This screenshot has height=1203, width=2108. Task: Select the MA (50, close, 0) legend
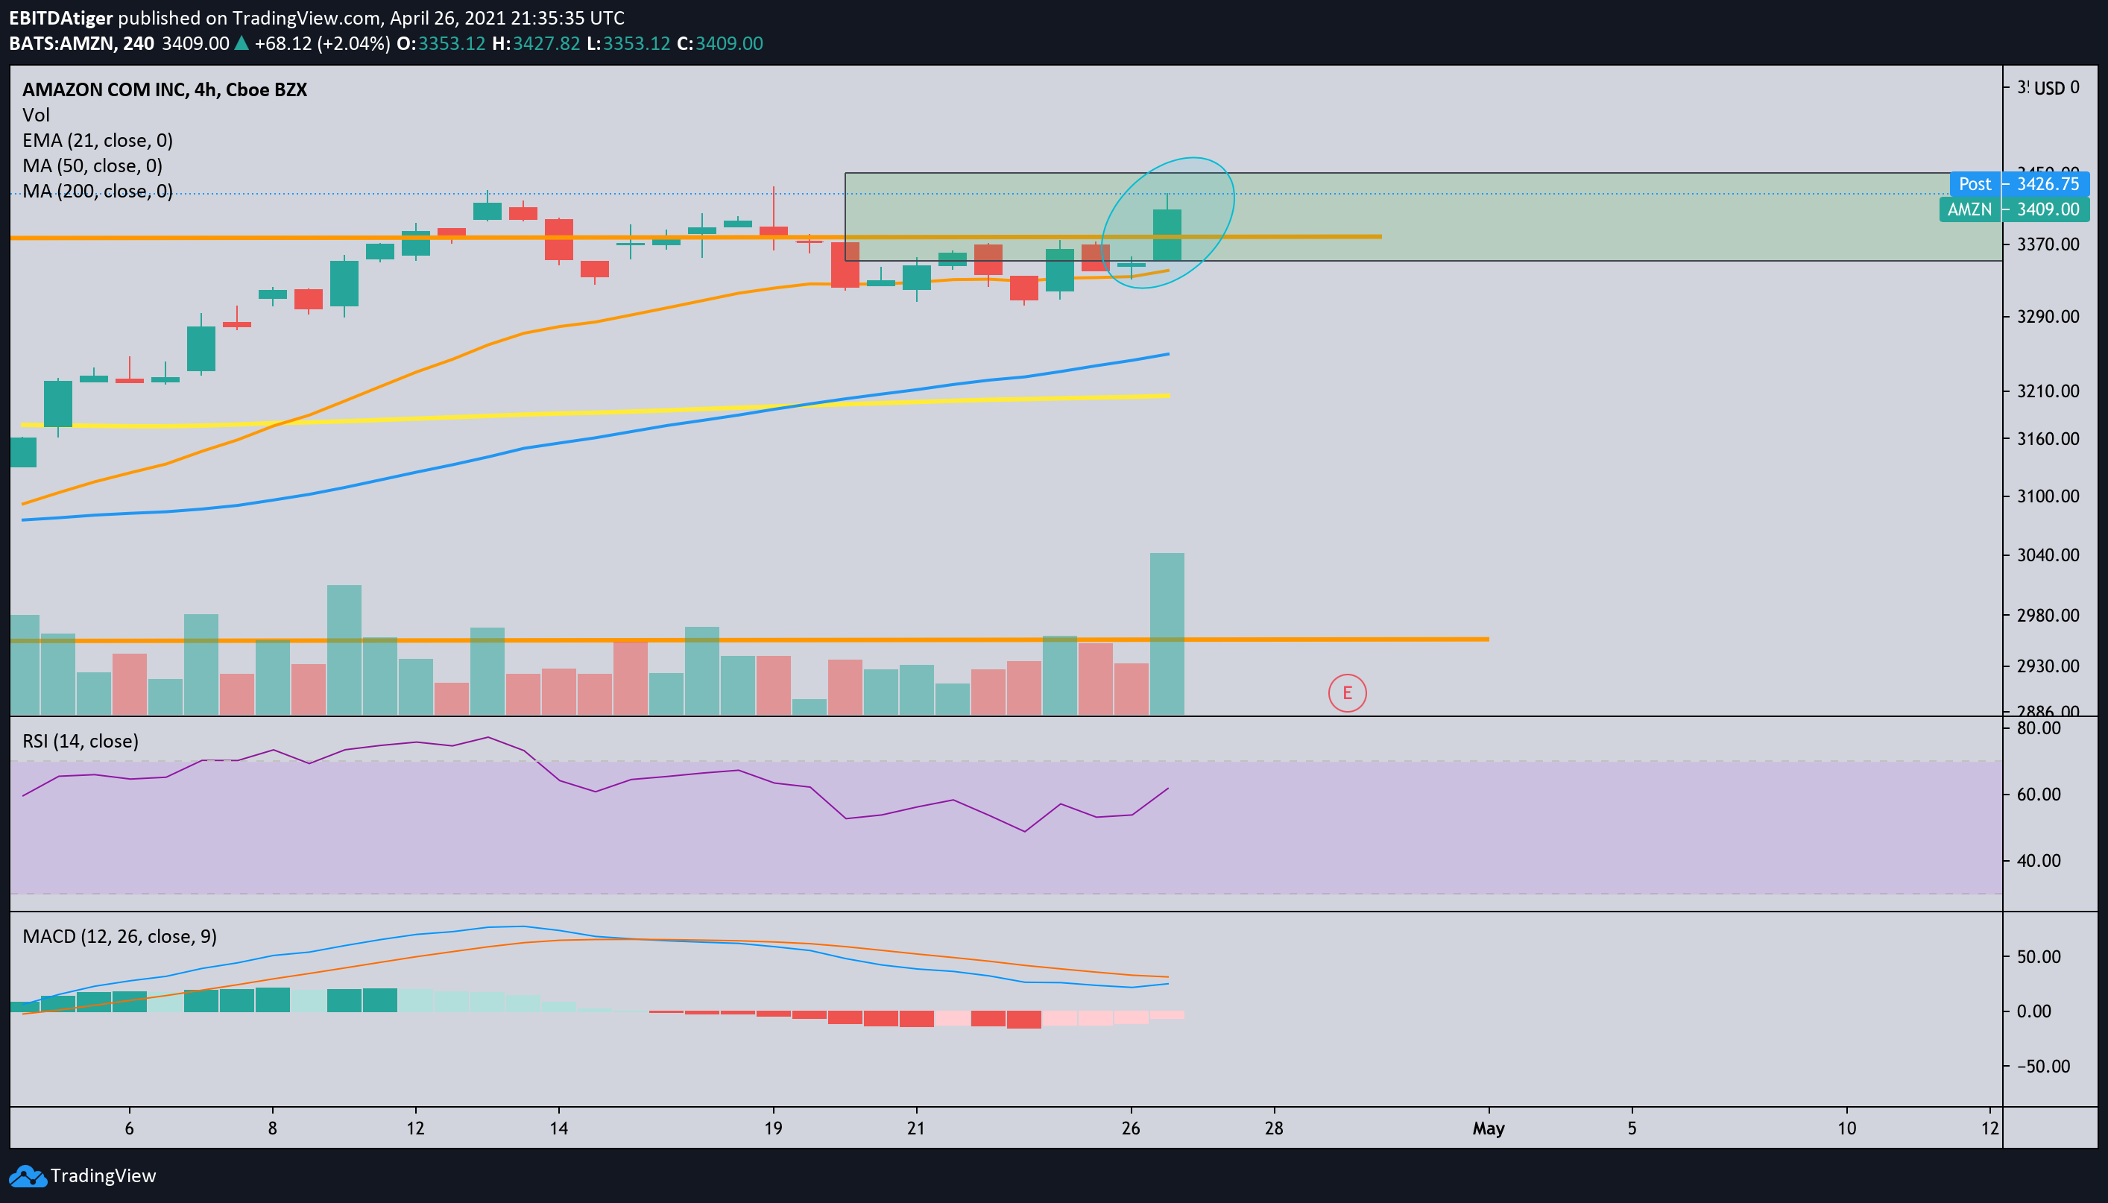coord(92,166)
